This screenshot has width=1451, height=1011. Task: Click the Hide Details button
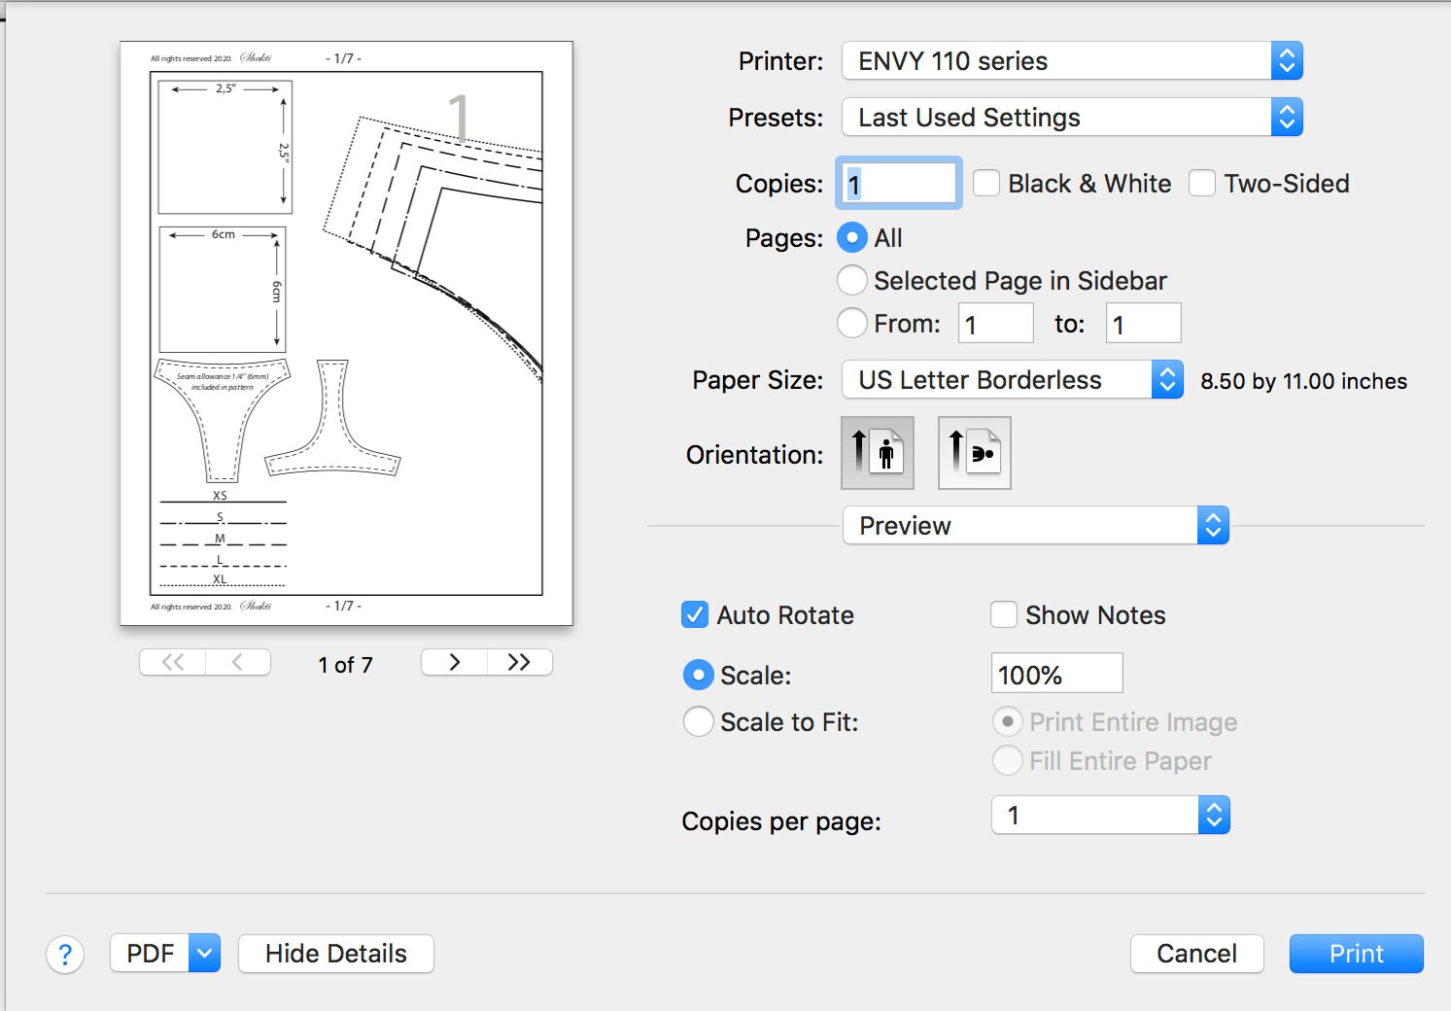click(x=336, y=954)
